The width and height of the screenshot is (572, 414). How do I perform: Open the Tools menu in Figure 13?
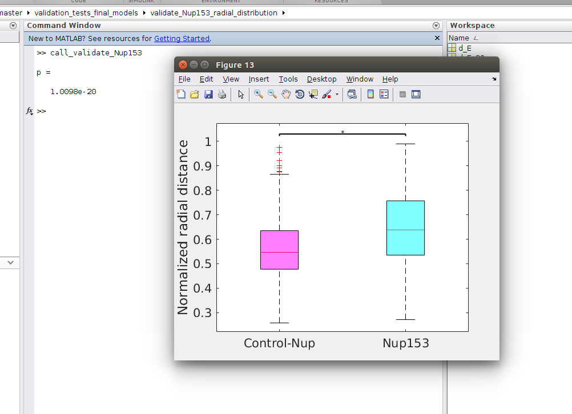[288, 79]
